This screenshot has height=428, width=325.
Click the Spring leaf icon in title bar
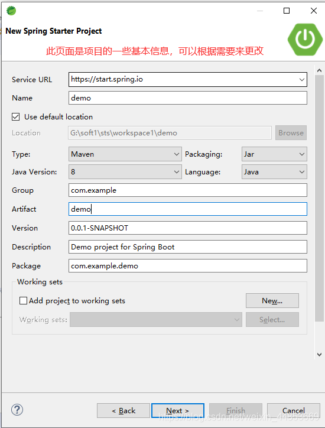[x=11, y=11]
